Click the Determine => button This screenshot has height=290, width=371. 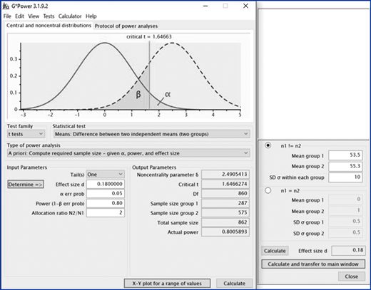point(26,185)
